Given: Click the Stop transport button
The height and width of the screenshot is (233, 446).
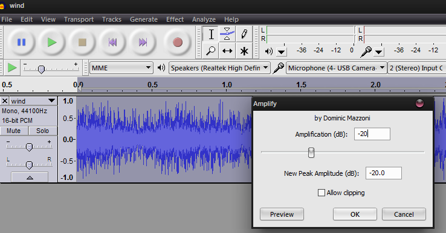Looking at the screenshot, I should (82, 43).
